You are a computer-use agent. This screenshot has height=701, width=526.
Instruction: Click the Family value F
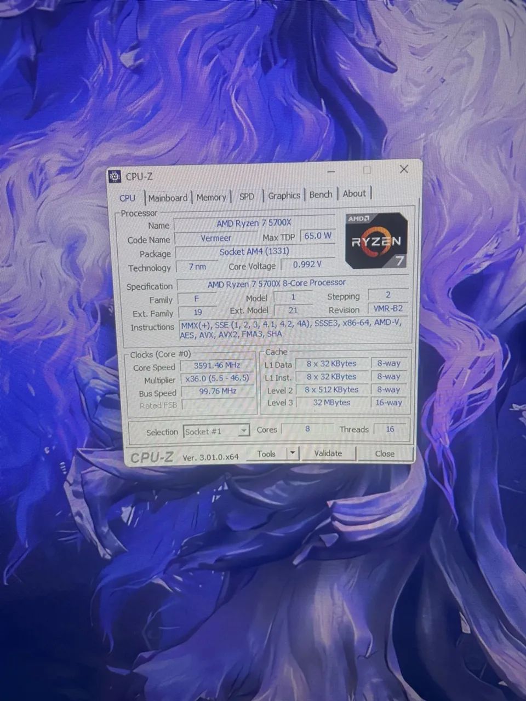tap(197, 299)
